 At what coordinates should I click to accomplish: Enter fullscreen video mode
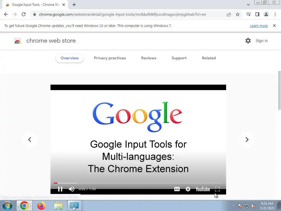217,189
